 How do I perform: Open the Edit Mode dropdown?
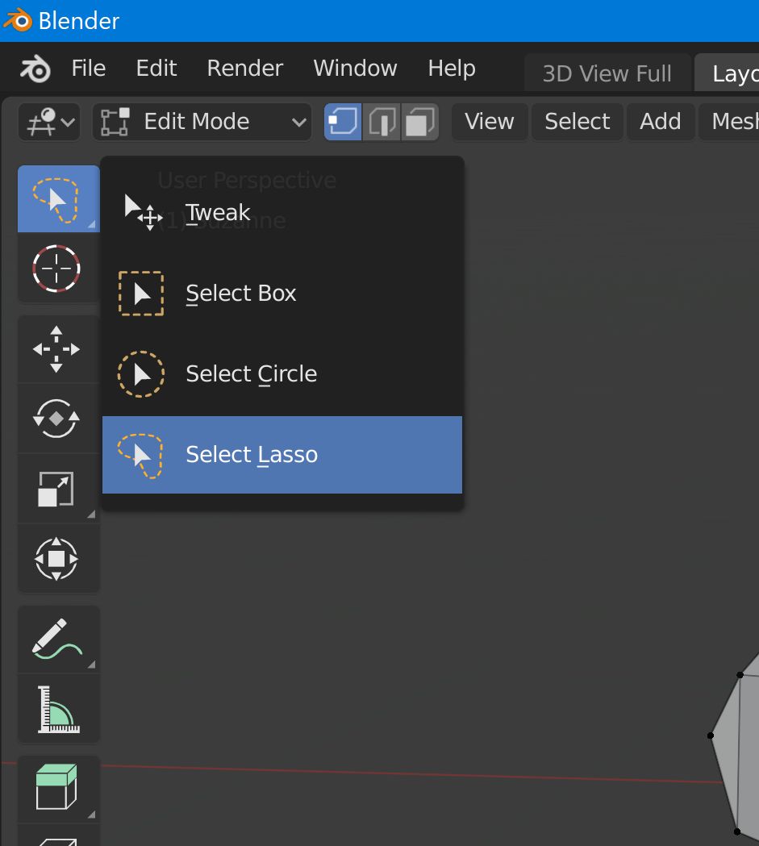pos(202,121)
